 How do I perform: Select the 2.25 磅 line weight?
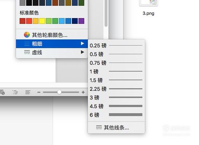pos(116,89)
